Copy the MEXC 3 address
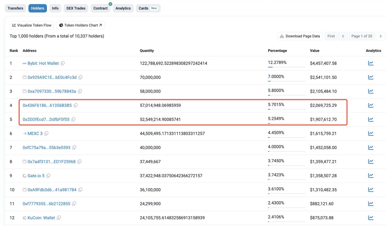The height and width of the screenshot is (226, 386). click(46, 133)
